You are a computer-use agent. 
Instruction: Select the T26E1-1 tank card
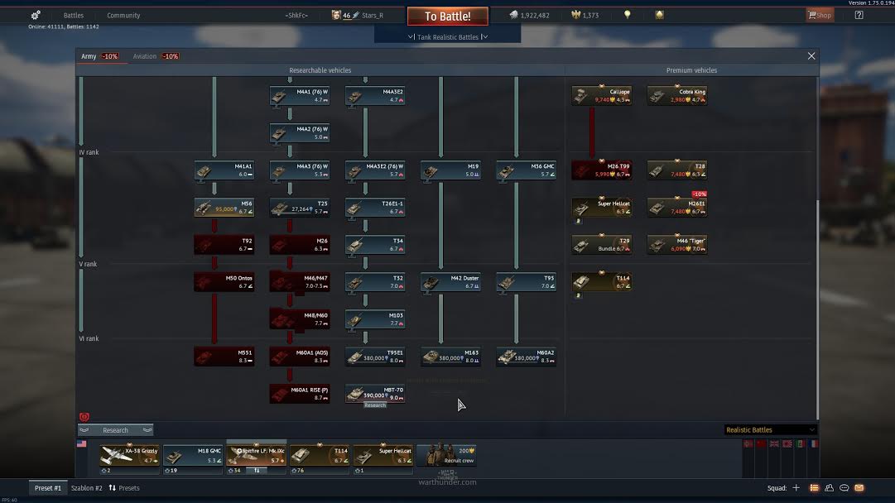point(375,208)
